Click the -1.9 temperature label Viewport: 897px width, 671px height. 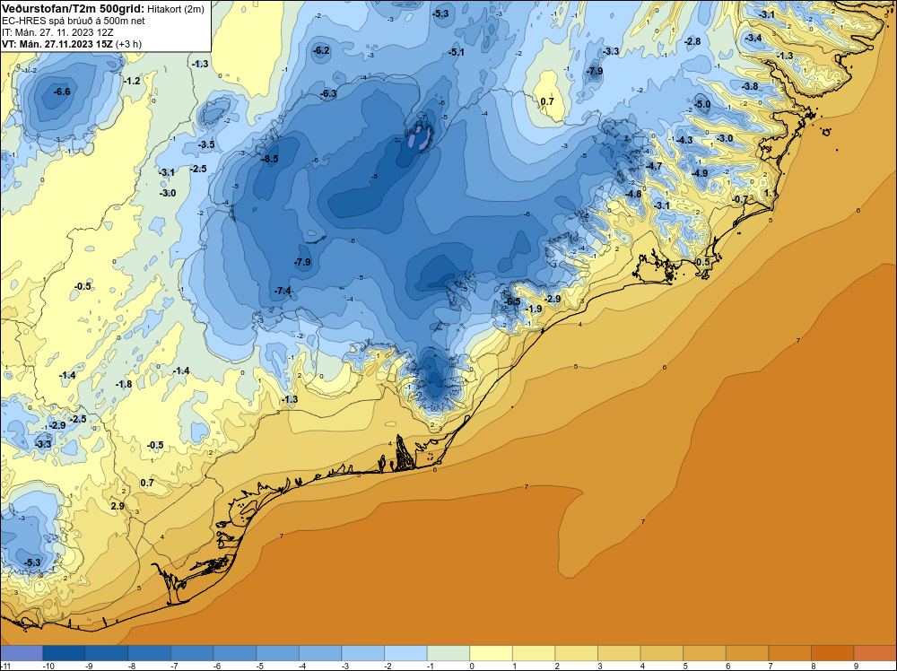534,309
